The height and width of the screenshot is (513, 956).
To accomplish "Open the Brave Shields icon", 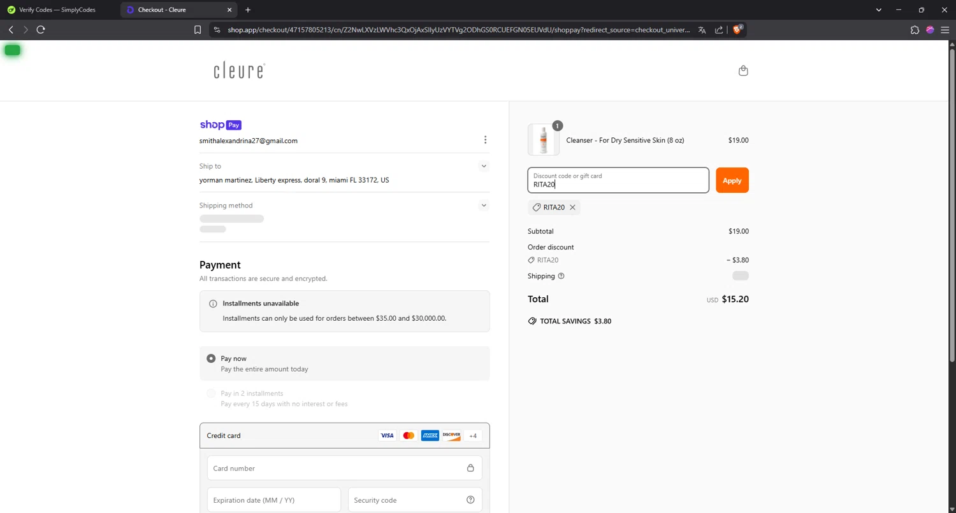I will (x=737, y=29).
